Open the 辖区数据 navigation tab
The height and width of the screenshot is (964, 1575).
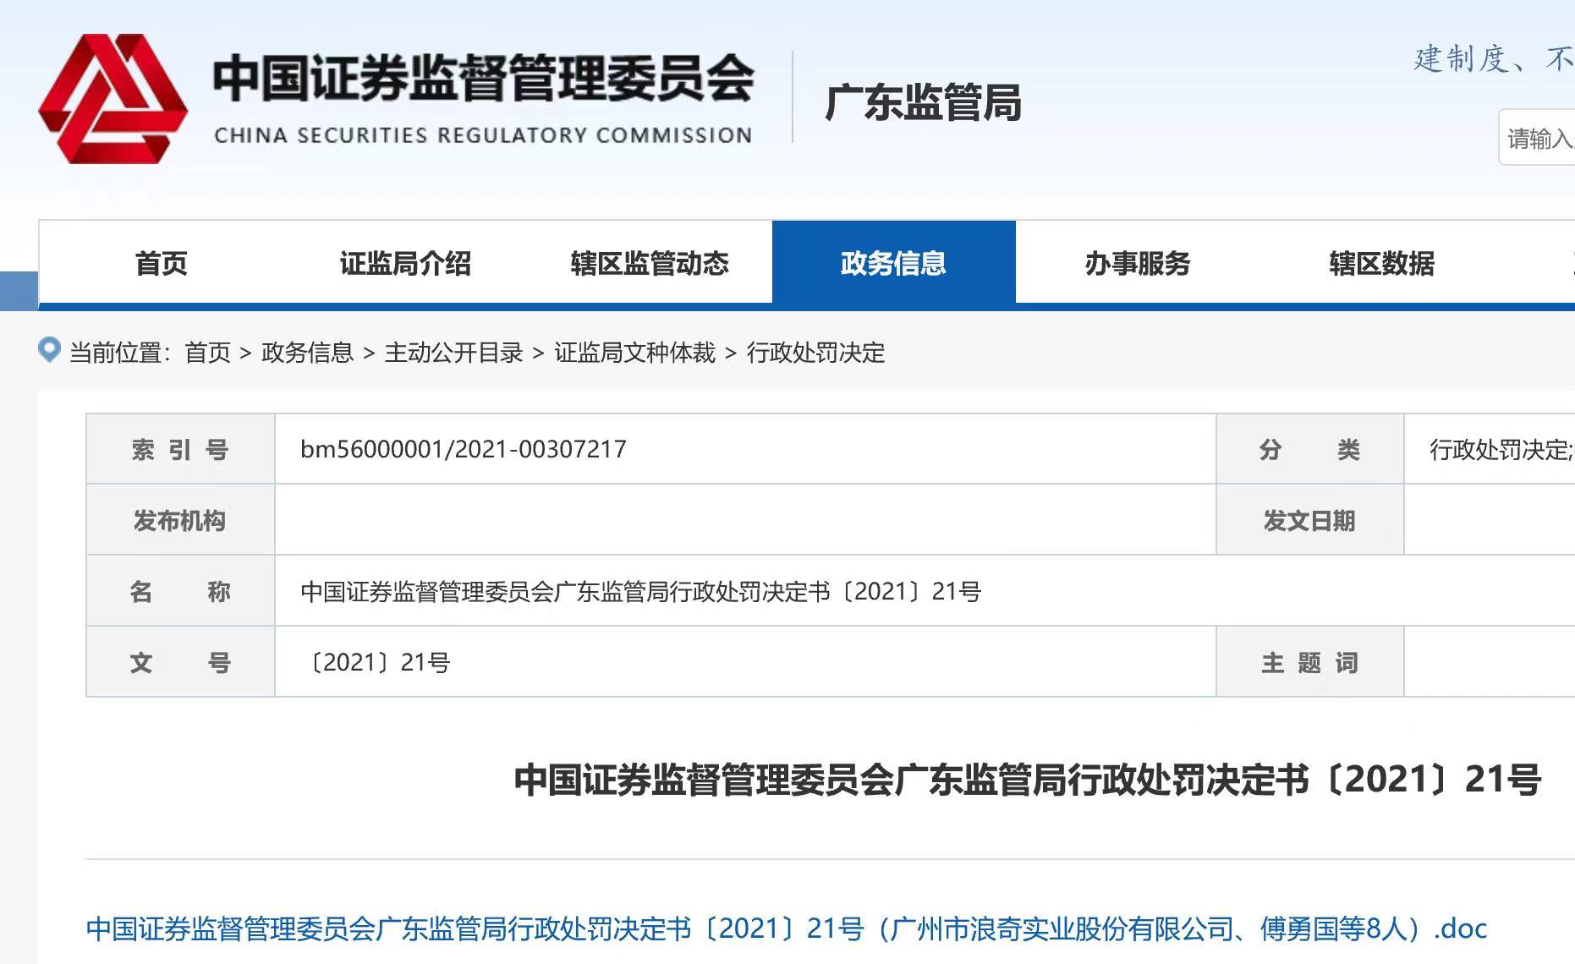1381,264
